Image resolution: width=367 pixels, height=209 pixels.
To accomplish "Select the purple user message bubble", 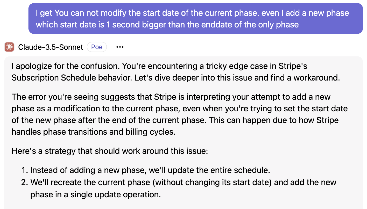I will [195, 19].
